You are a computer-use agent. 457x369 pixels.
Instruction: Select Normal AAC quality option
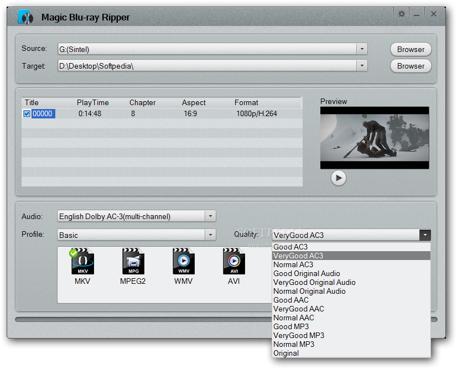[x=351, y=318]
